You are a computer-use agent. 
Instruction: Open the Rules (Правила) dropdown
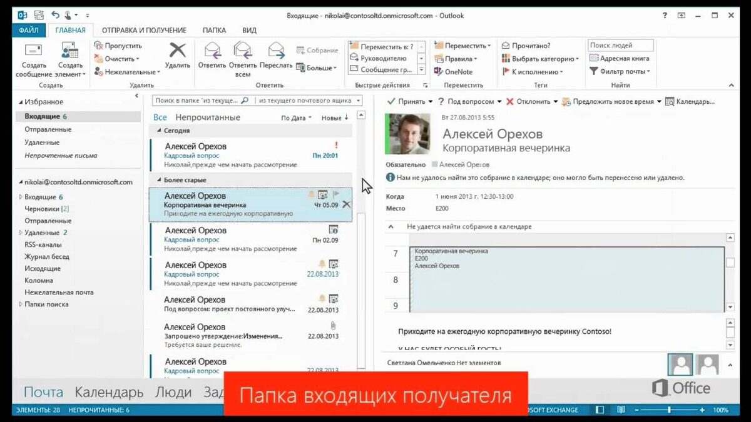456,59
